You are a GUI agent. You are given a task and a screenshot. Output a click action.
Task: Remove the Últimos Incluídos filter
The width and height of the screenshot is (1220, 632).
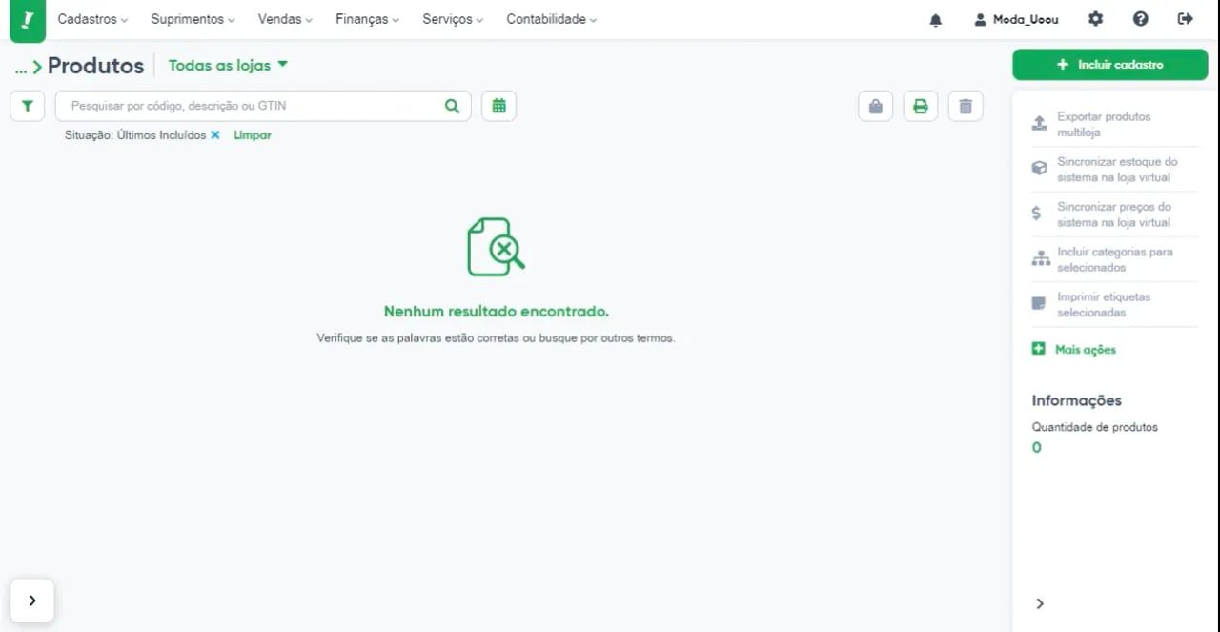(215, 134)
